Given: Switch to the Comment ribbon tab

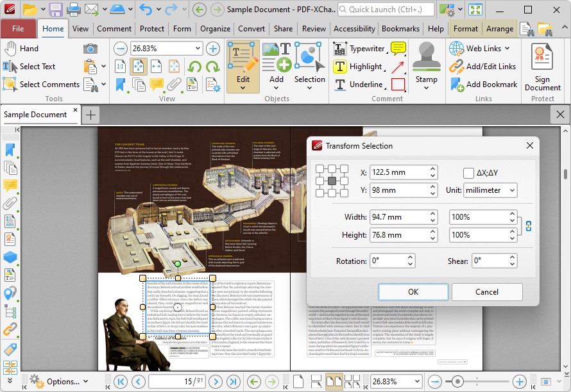Looking at the screenshot, I should pyautogui.click(x=114, y=29).
